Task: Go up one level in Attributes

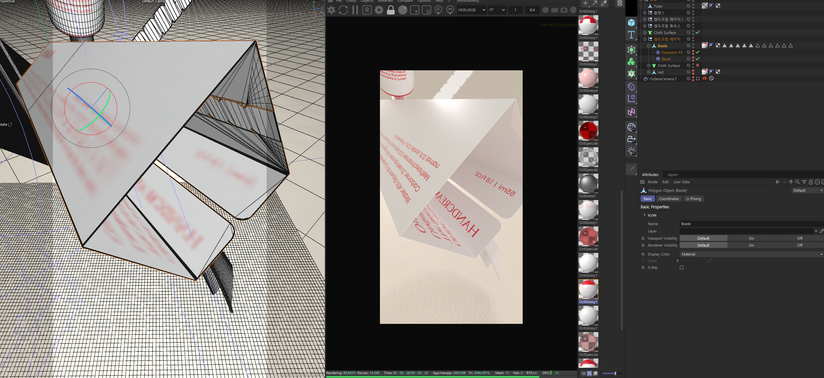Action: pyautogui.click(x=791, y=182)
